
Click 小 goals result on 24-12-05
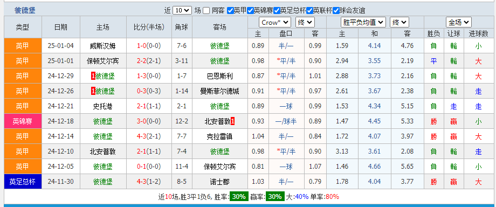pyautogui.click(x=478, y=167)
